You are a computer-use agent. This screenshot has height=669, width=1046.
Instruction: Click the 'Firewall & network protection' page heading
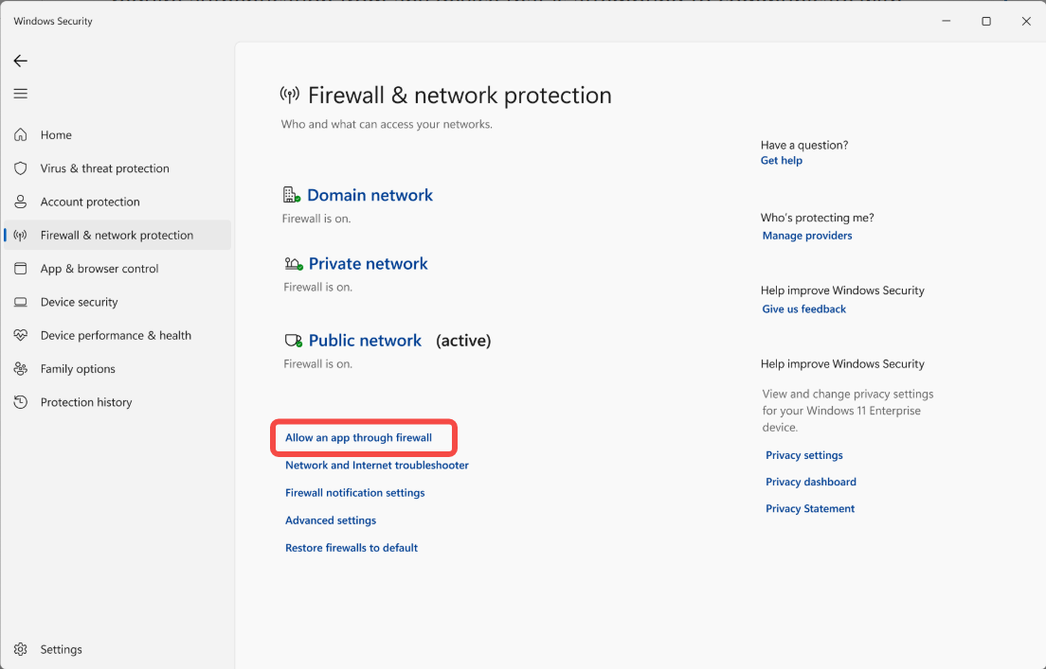pos(460,96)
